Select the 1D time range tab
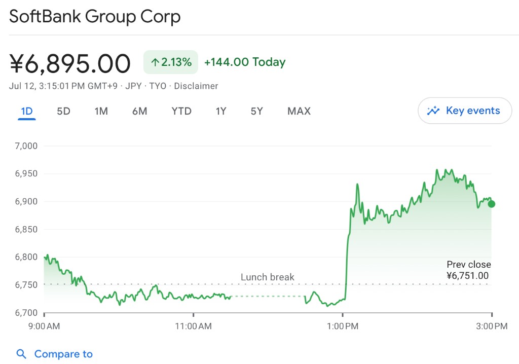The image size is (519, 364). tap(26, 111)
